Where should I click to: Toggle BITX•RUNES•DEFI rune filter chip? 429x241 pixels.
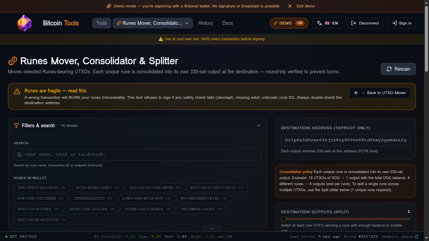pos(98,188)
